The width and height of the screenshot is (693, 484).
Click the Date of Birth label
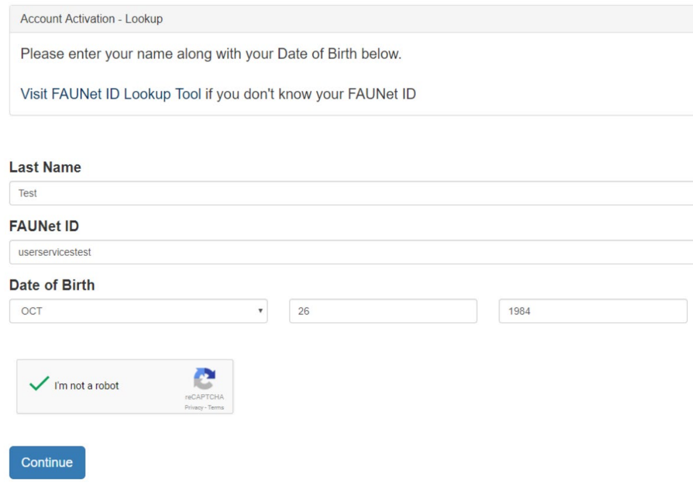(x=52, y=285)
